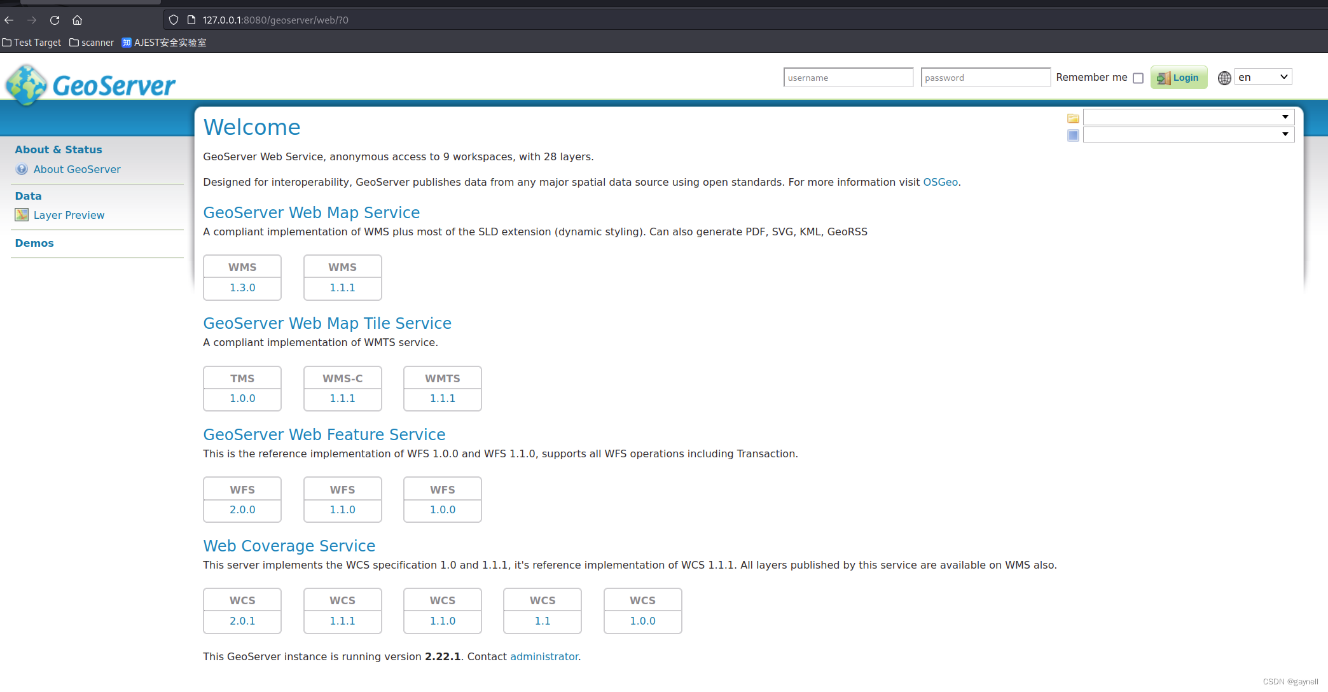
Task: Click Web Coverage Service heading
Action: [x=289, y=546]
